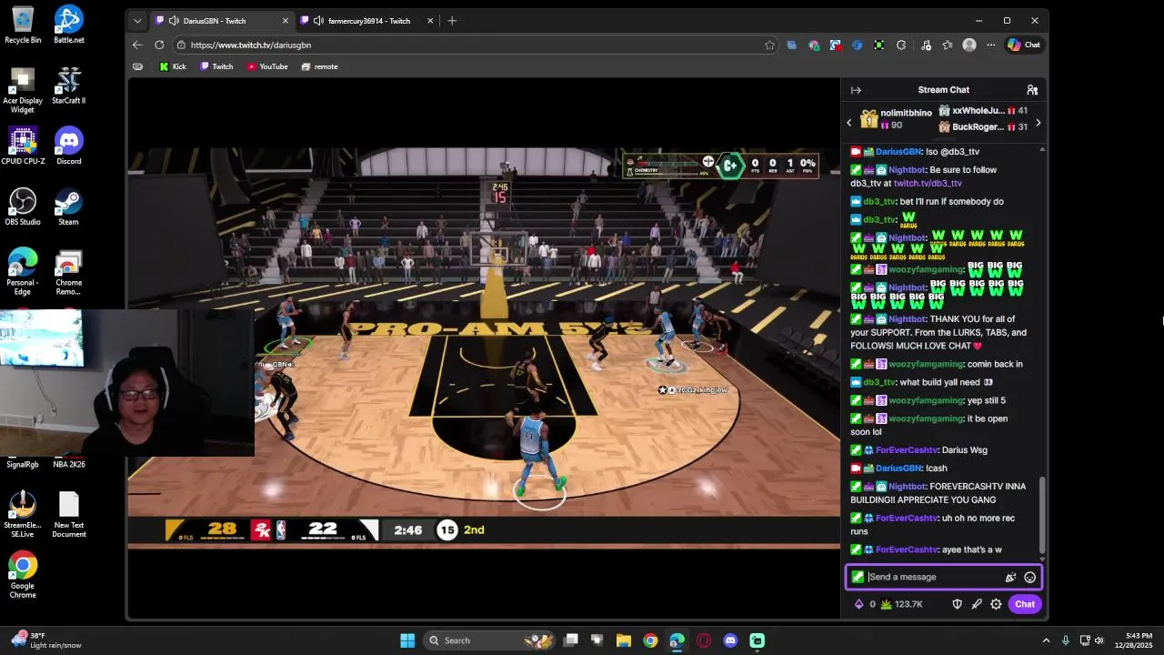Select the Recycle Bin desktop icon
1164x655 pixels.
pyautogui.click(x=23, y=25)
